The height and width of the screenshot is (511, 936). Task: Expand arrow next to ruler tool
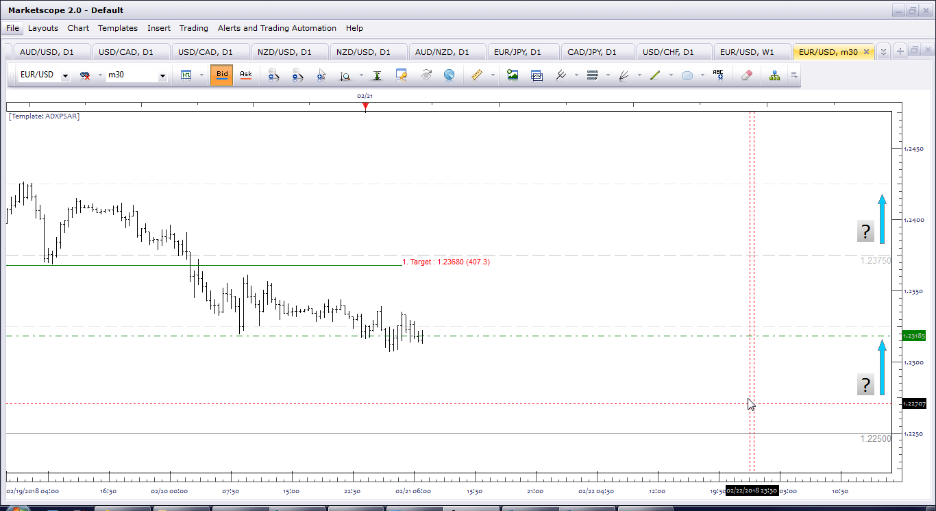click(493, 75)
